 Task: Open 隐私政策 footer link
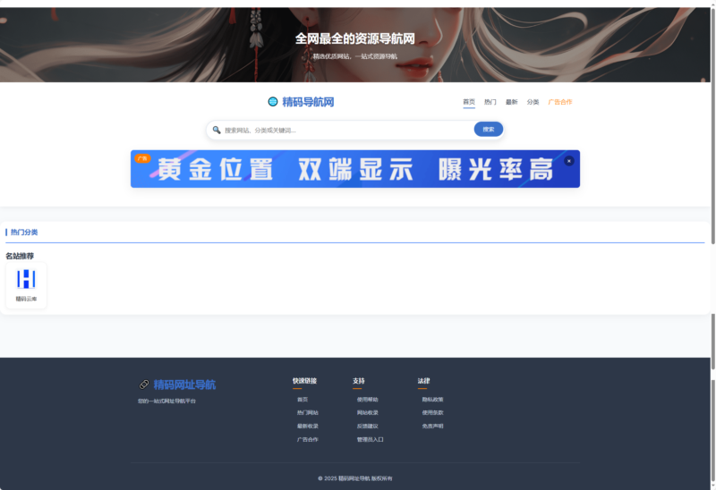pyautogui.click(x=433, y=399)
